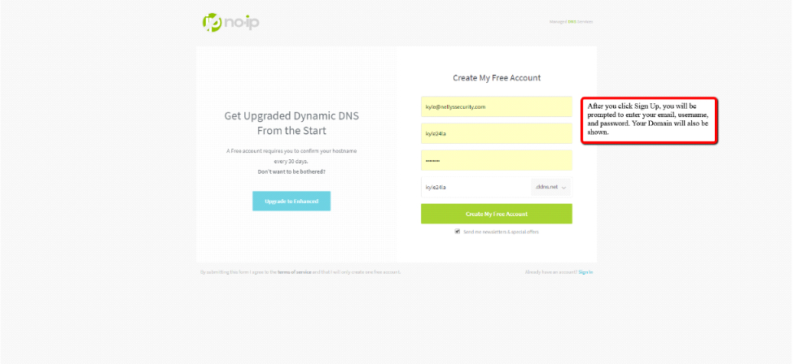Click the No-IP logo icon
The image size is (793, 364).
(212, 22)
